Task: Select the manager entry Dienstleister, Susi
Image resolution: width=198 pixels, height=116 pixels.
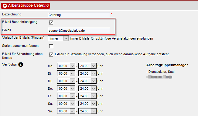Action: click(x=160, y=72)
